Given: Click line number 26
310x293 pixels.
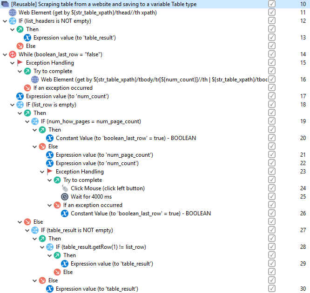Looking at the screenshot, I should coord(303,213).
